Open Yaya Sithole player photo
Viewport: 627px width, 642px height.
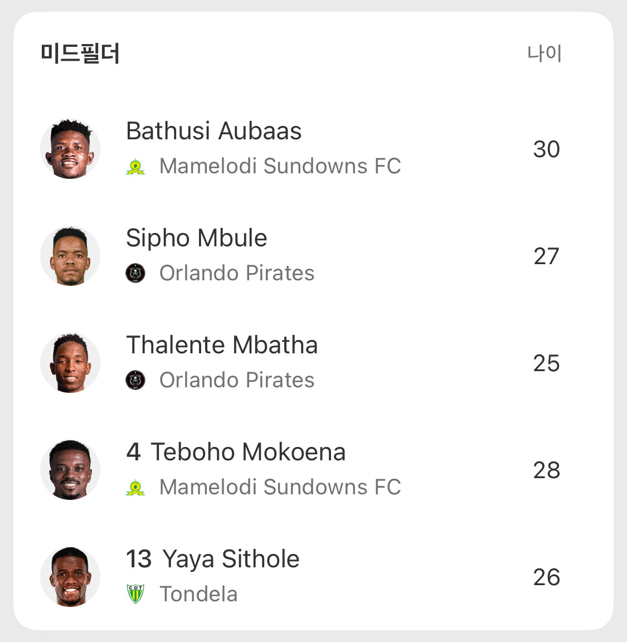click(70, 577)
